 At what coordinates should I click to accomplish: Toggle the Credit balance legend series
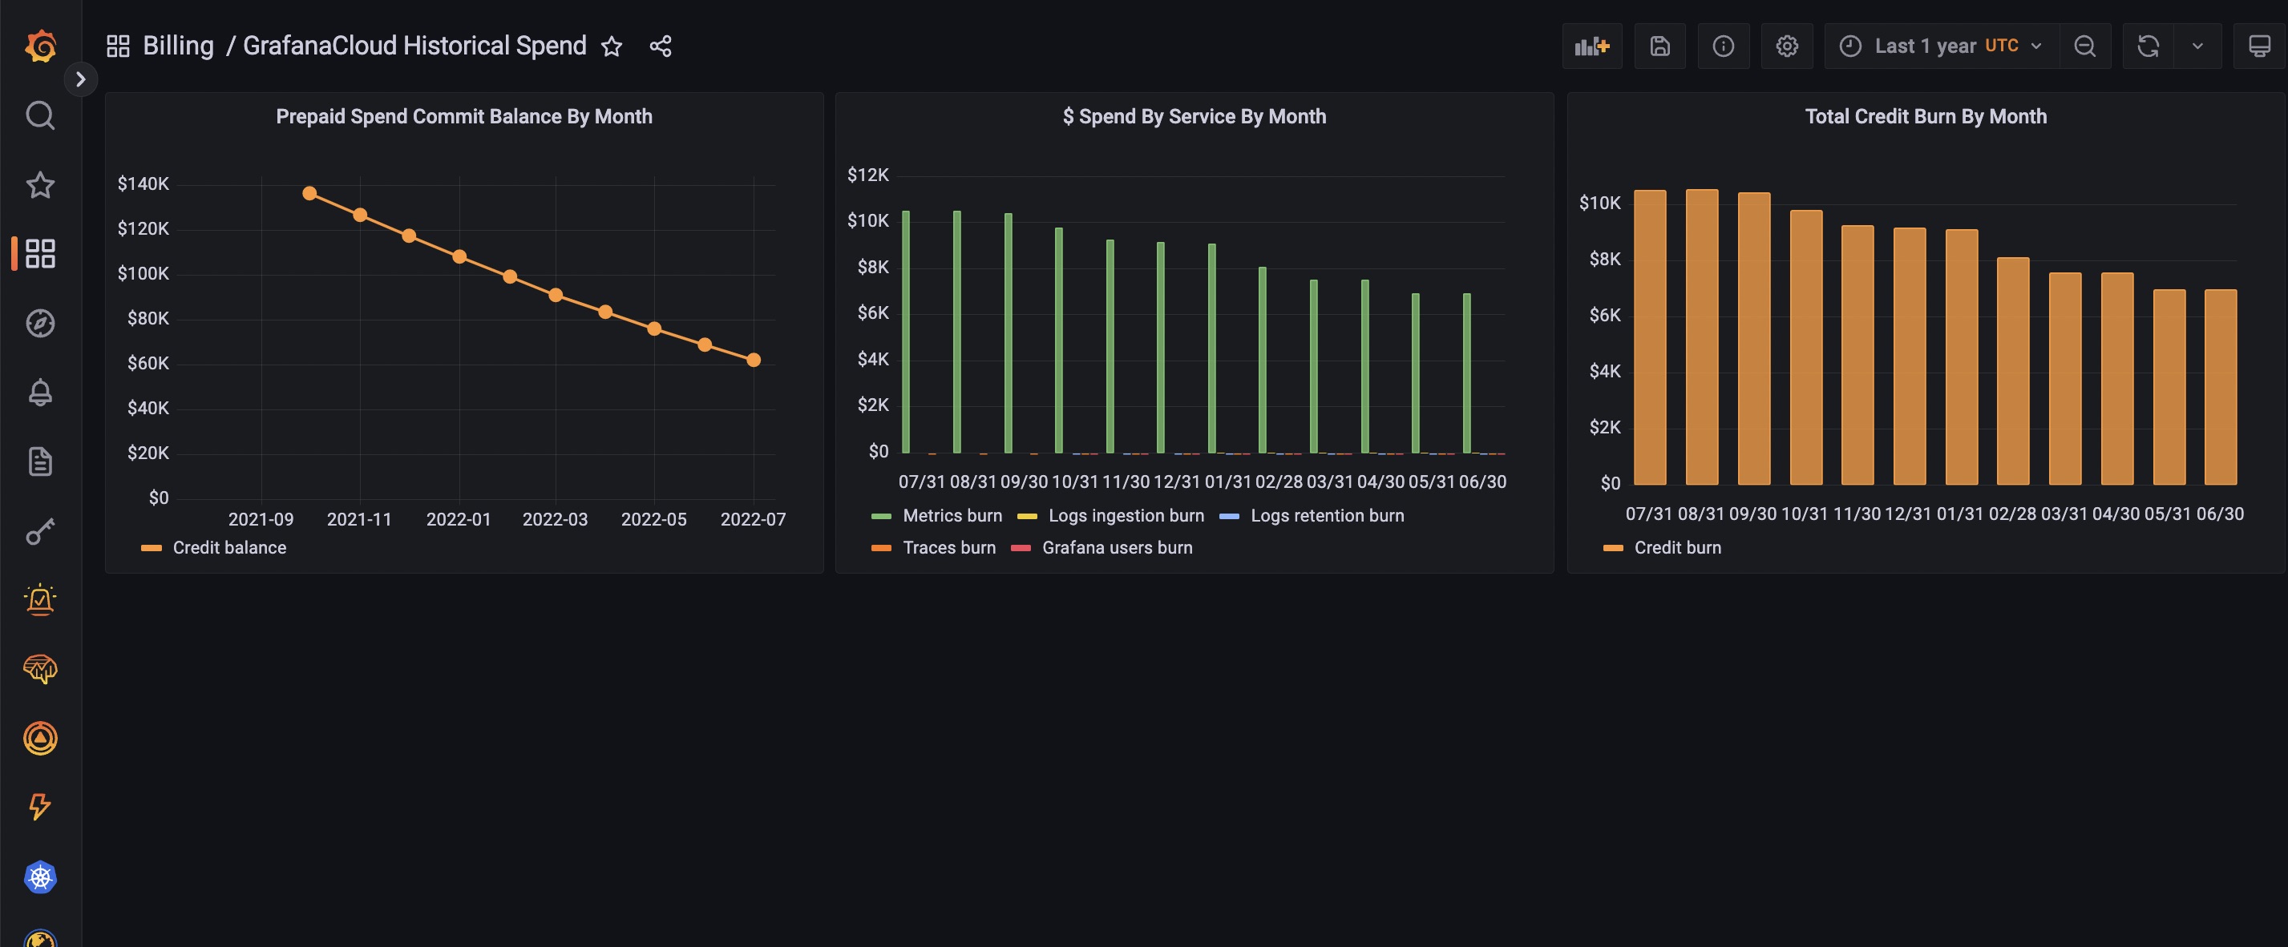click(229, 547)
